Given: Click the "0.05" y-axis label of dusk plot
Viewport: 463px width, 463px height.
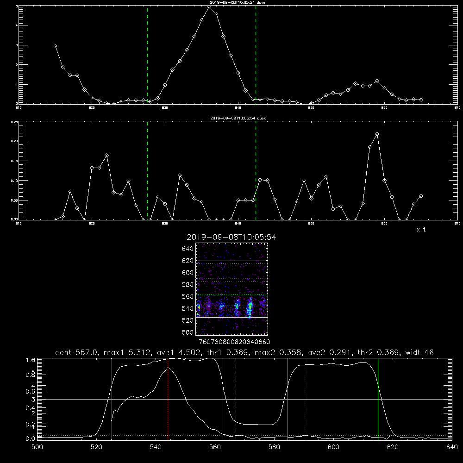Looking at the screenshot, I should 14,200.
